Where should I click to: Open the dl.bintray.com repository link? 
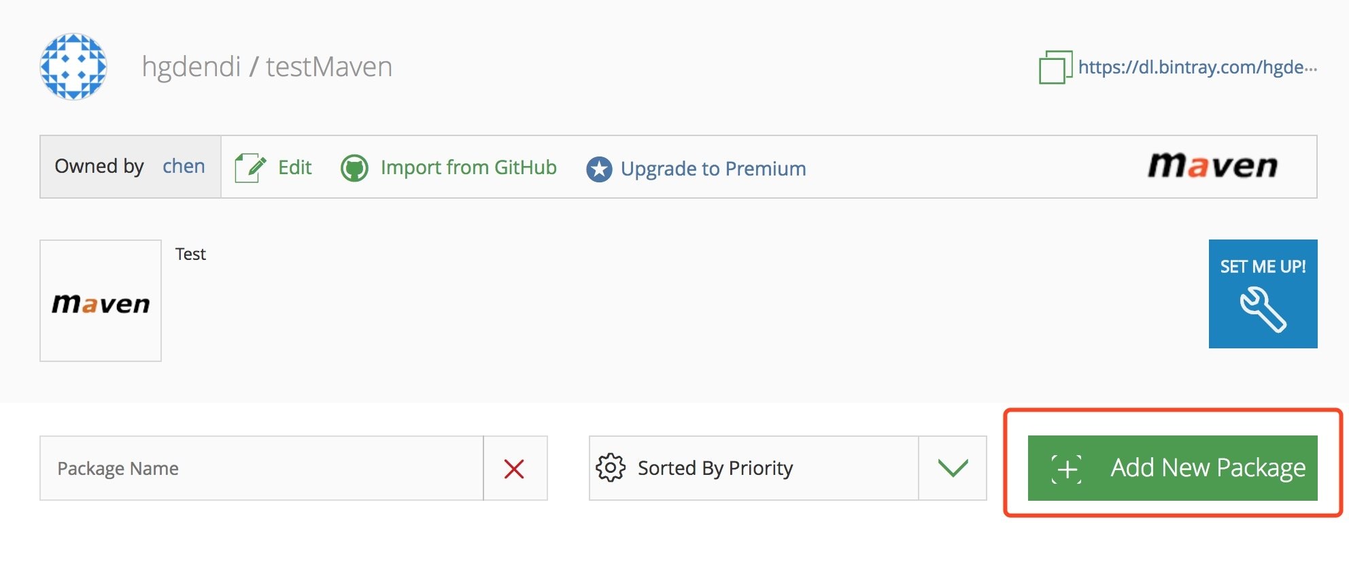(1197, 67)
